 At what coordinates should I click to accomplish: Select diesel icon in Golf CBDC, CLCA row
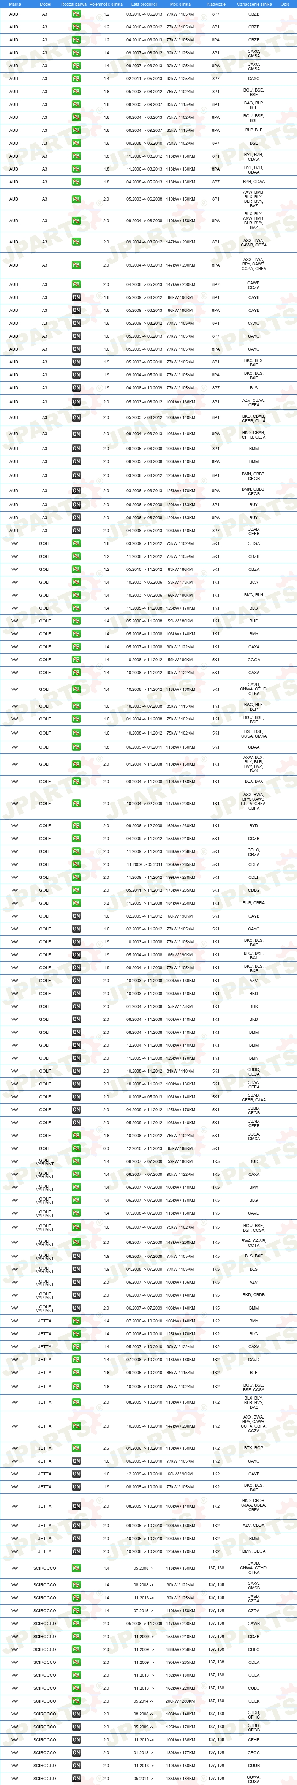[x=76, y=1071]
